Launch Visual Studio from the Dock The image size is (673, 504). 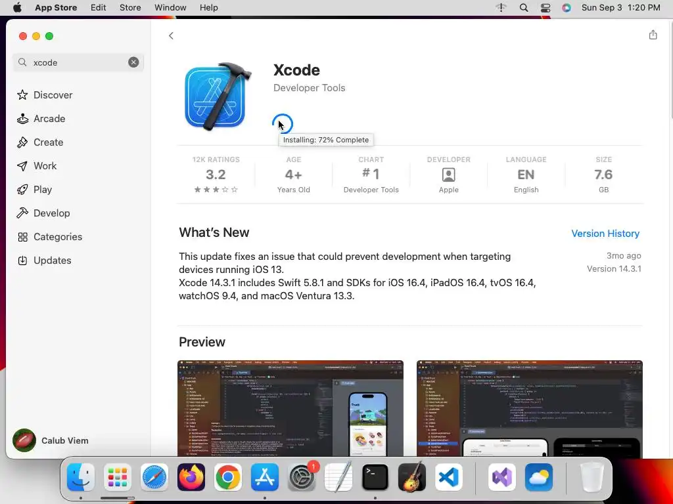(x=501, y=477)
